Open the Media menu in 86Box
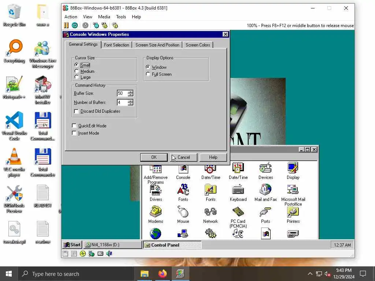Image resolution: width=375 pixels, height=281 pixels. click(x=104, y=17)
